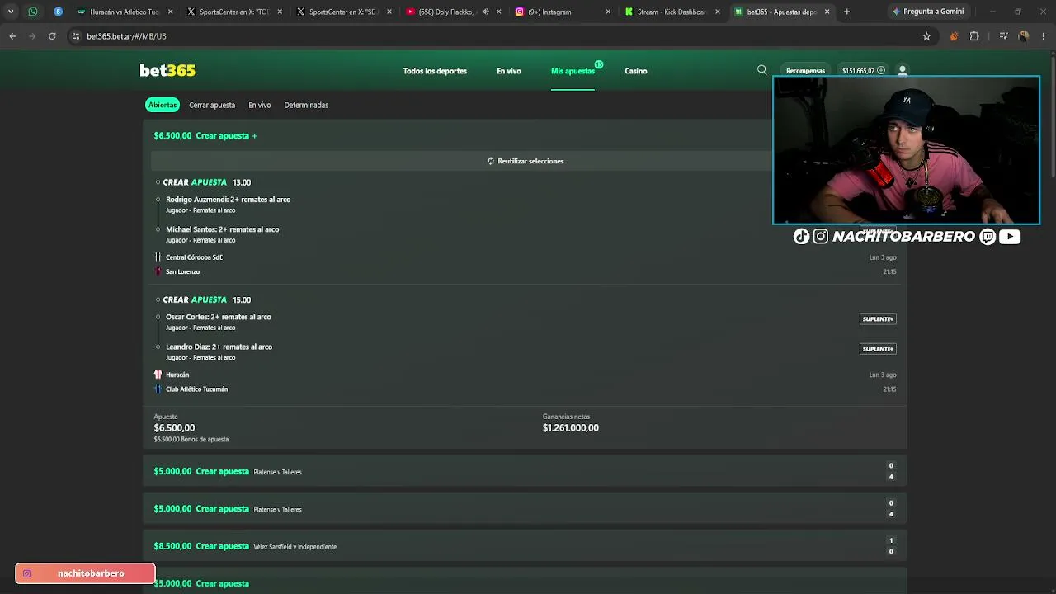Click Reutilizar selecciones button
This screenshot has width=1056, height=594.
pos(526,161)
